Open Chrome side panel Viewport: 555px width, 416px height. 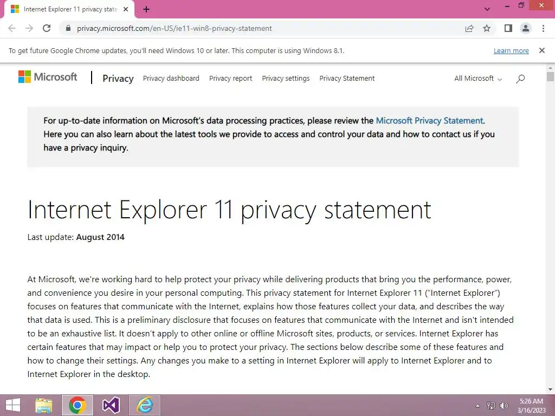(x=508, y=28)
